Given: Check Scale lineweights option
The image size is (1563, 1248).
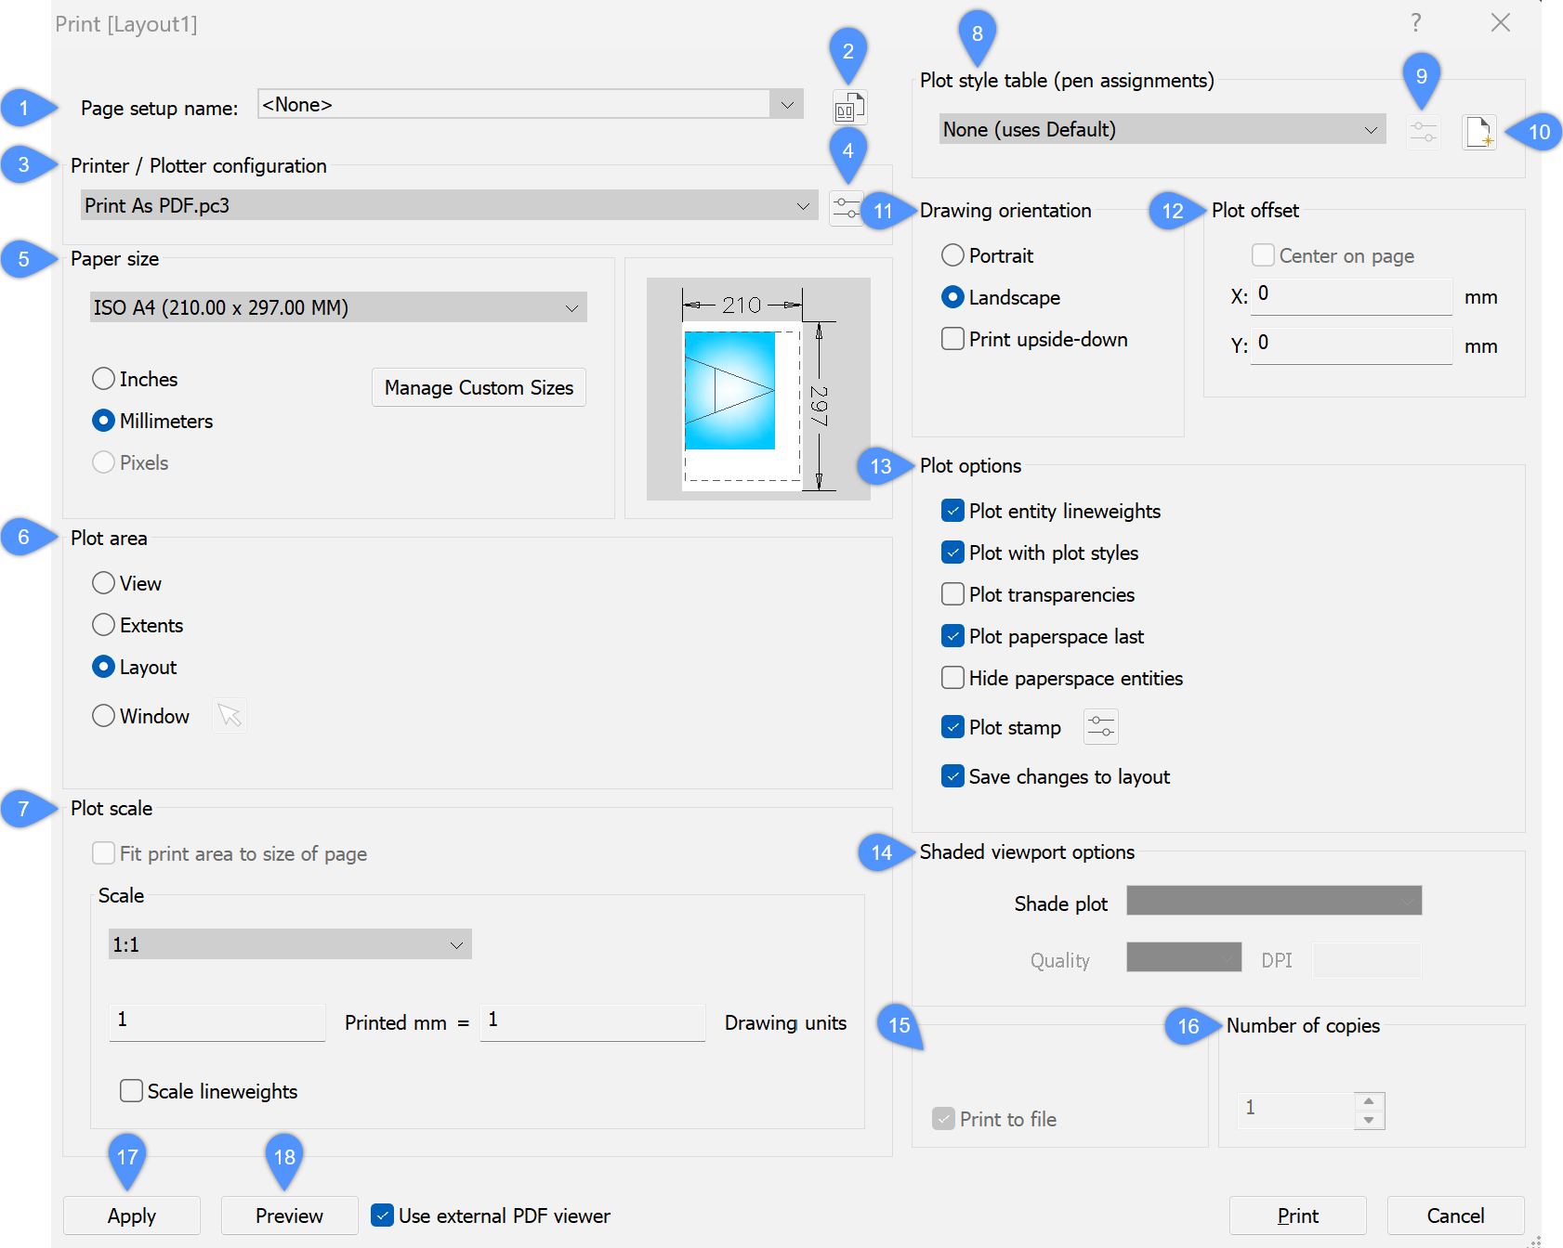Looking at the screenshot, I should 131,1091.
